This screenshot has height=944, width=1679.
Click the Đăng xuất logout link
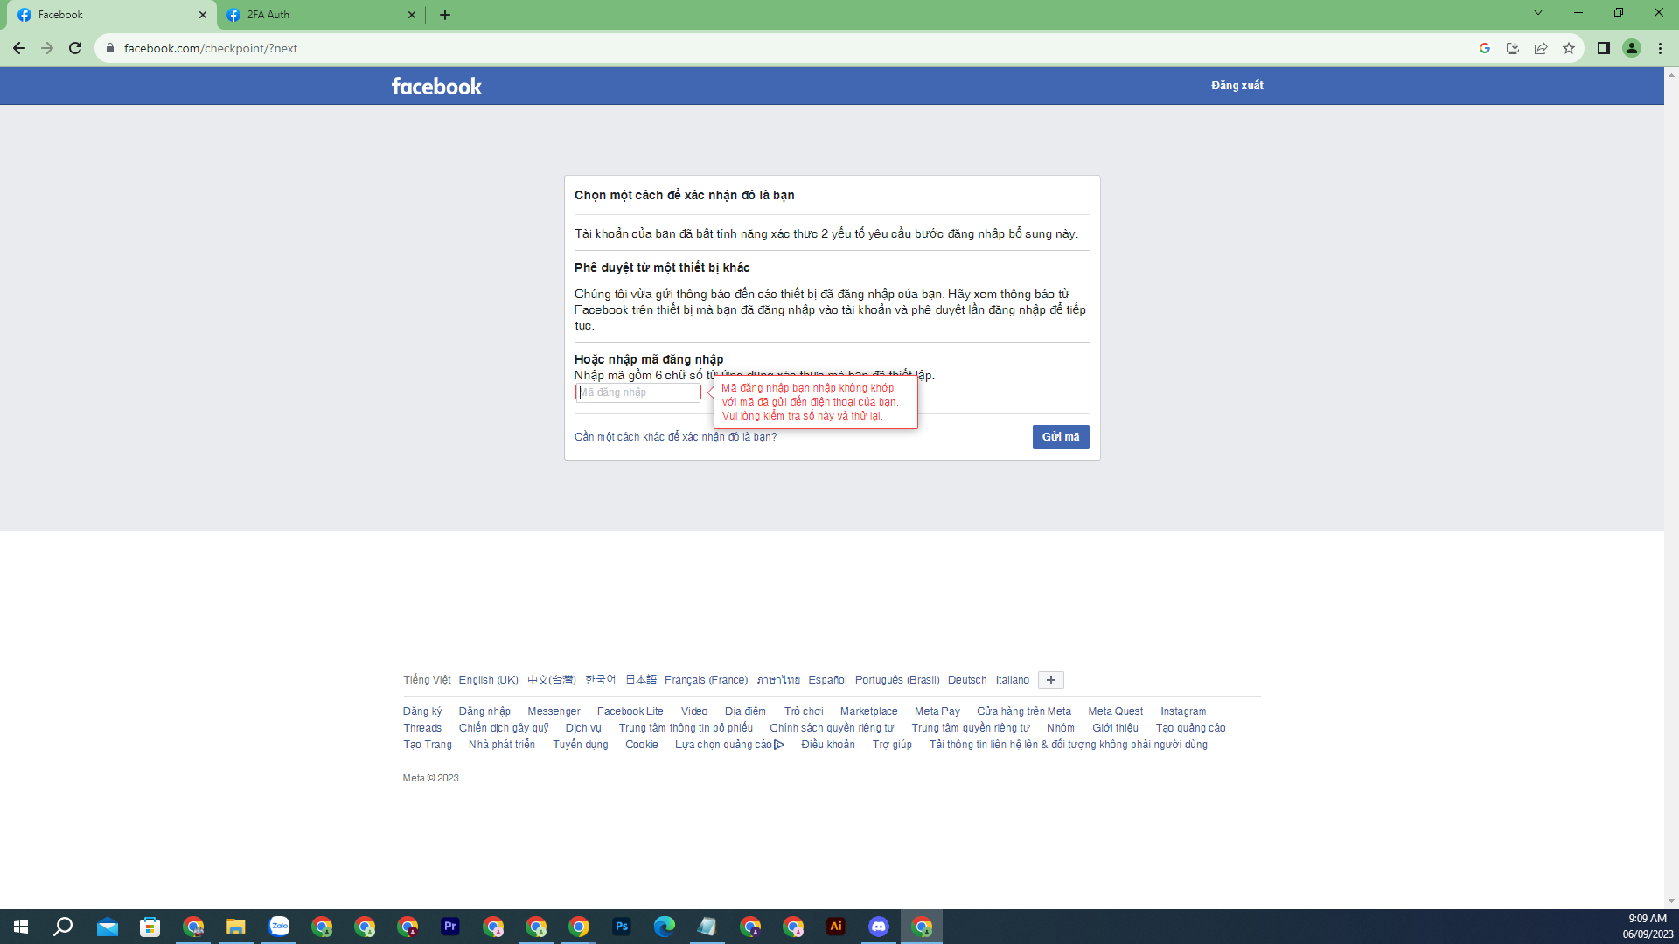point(1237,86)
